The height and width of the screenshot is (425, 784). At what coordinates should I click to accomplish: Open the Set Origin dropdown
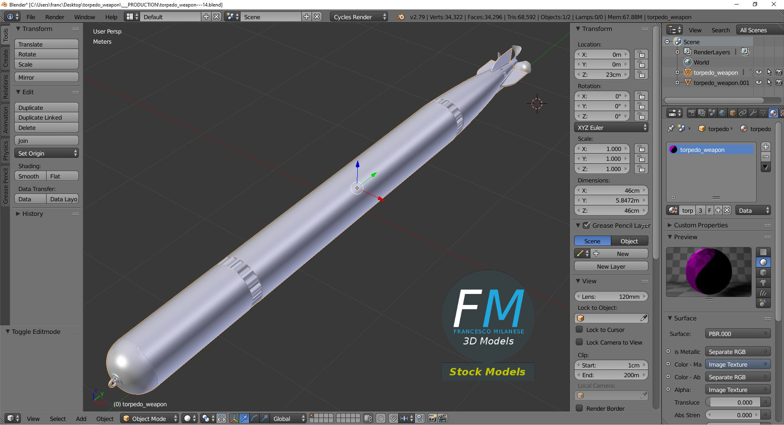click(x=47, y=153)
